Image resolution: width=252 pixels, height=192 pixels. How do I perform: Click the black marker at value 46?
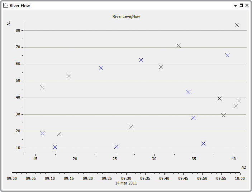pyautogui.click(x=42, y=87)
